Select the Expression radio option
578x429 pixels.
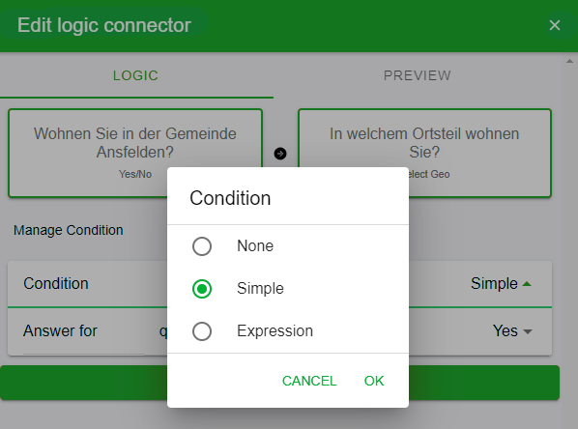pos(202,331)
